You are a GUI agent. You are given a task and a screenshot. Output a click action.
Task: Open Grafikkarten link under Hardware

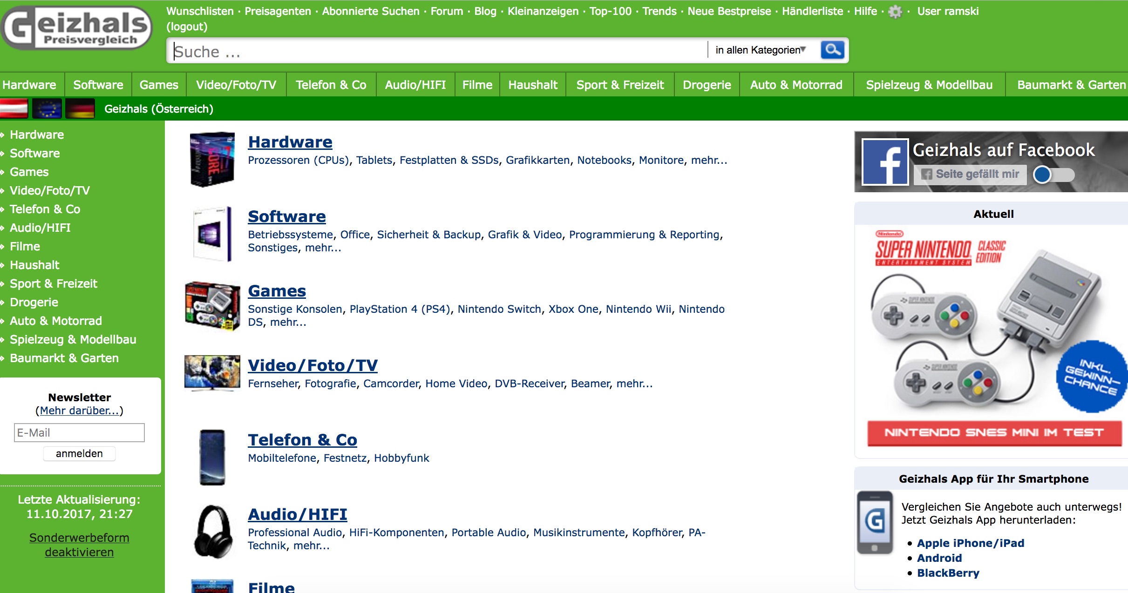(537, 160)
